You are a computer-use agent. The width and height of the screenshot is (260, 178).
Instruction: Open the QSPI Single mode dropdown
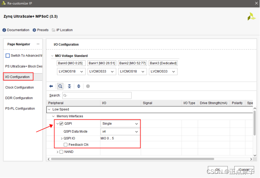click(x=120, y=124)
